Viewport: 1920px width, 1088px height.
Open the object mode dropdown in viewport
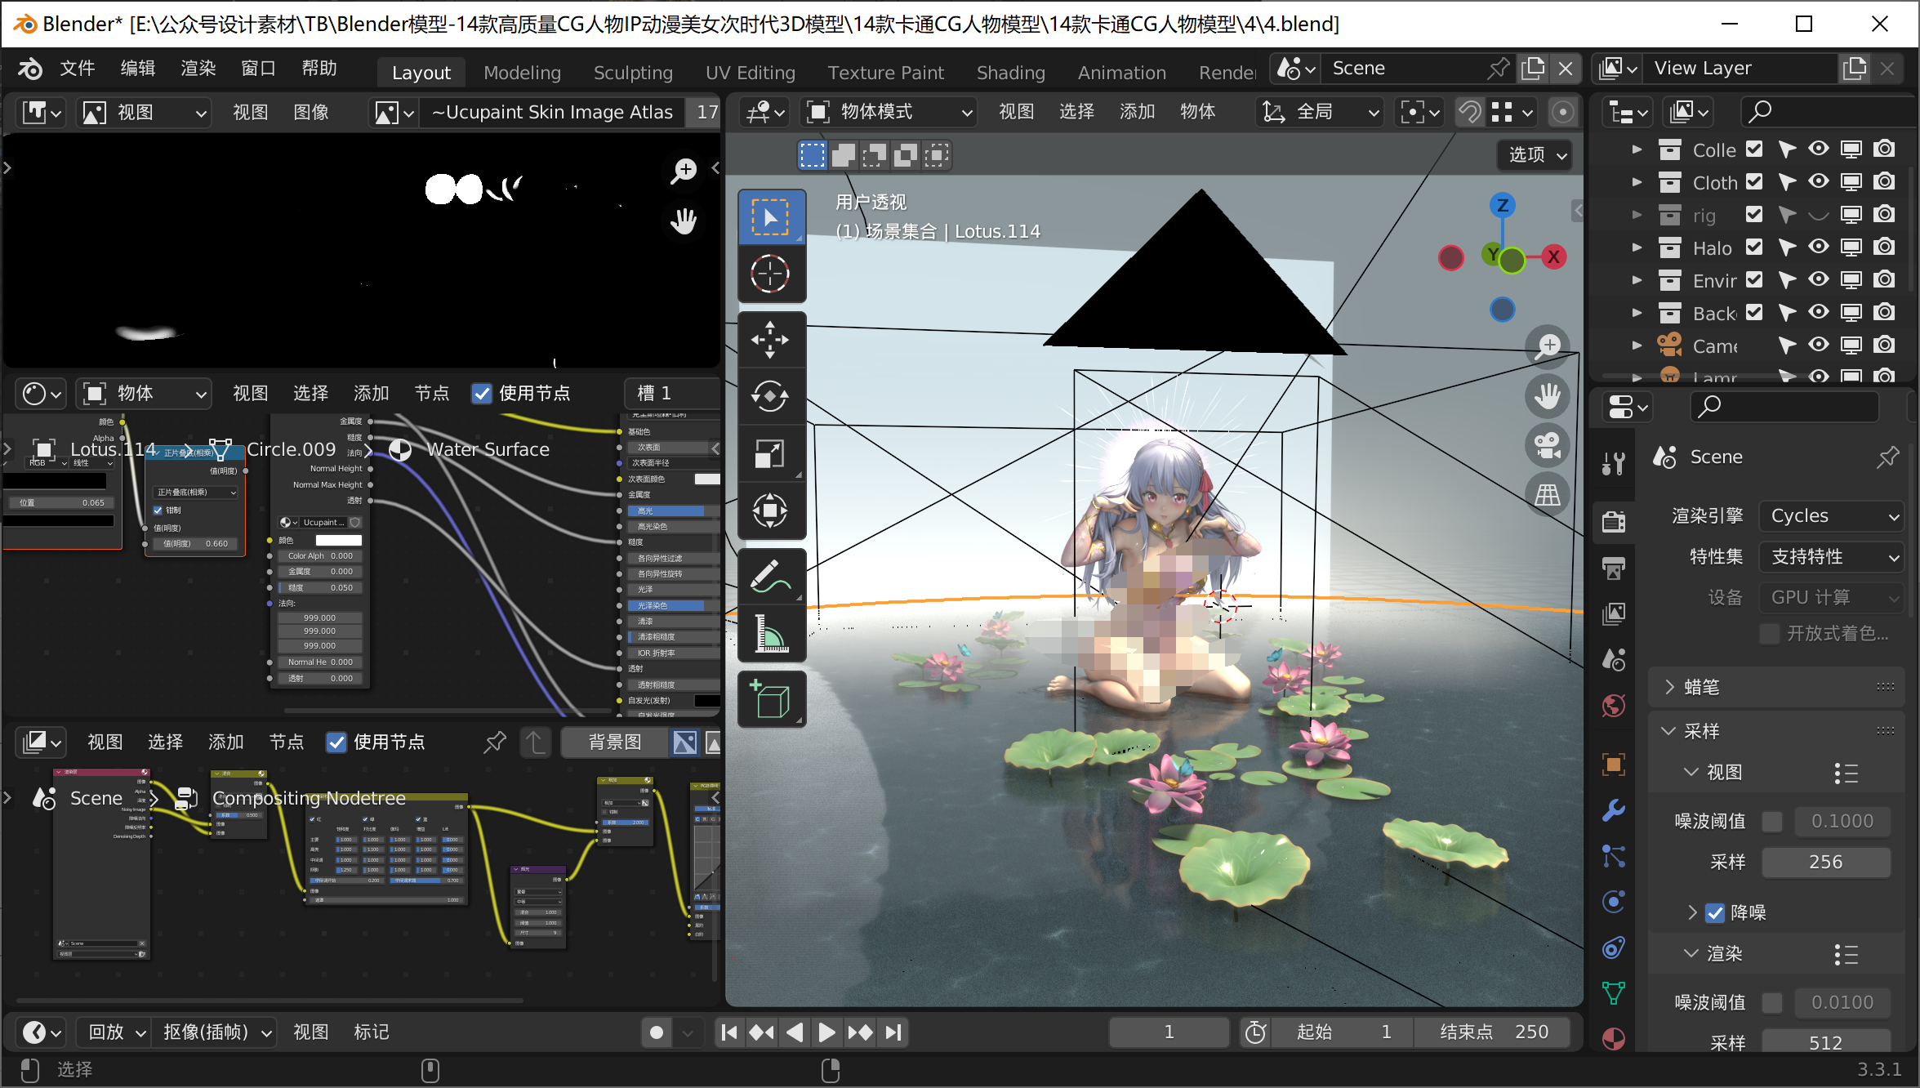point(889,112)
